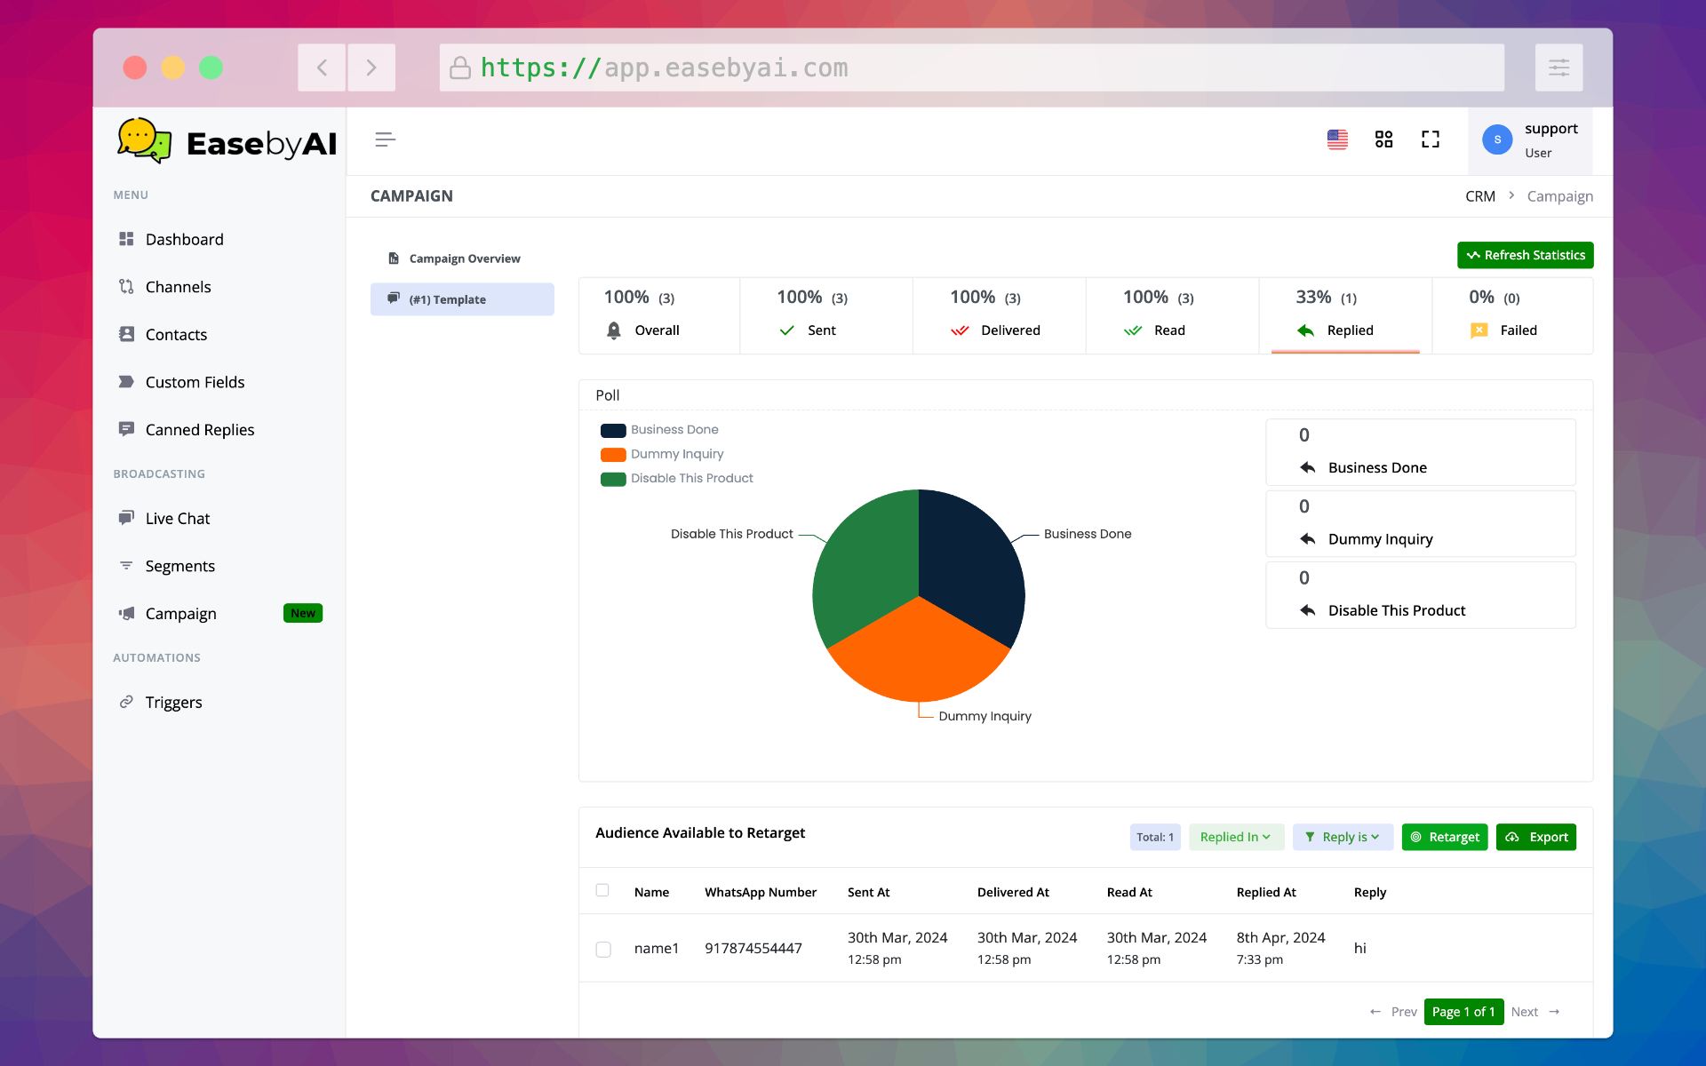1706x1066 pixels.
Task: Click the hamburger menu toggle icon
Action: point(385,139)
